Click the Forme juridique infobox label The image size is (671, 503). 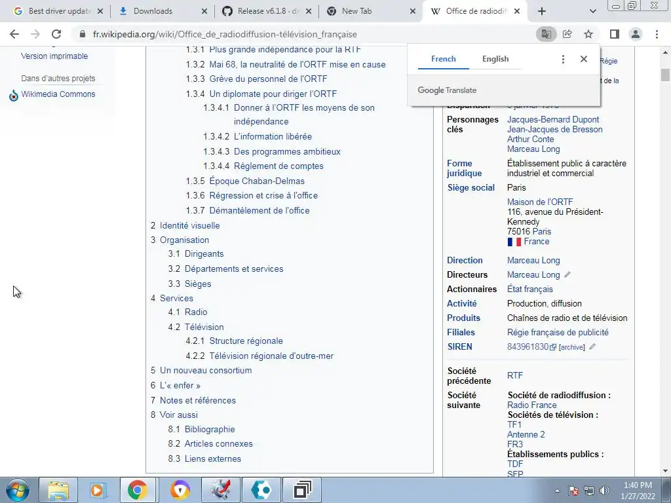(x=465, y=168)
